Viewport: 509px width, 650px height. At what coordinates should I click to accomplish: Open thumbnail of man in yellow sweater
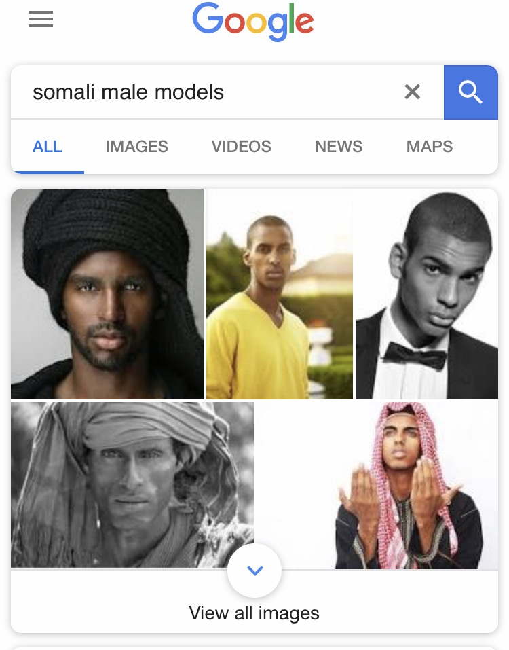point(280,294)
